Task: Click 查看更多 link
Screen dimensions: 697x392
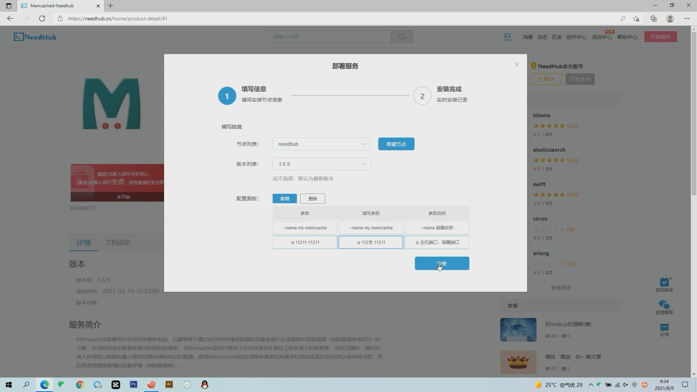Action: [561, 288]
